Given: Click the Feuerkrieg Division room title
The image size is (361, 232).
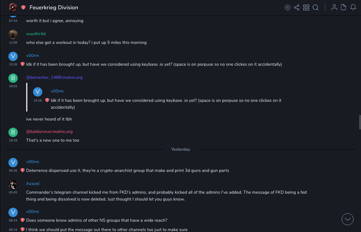Looking at the screenshot, I should click(54, 7).
